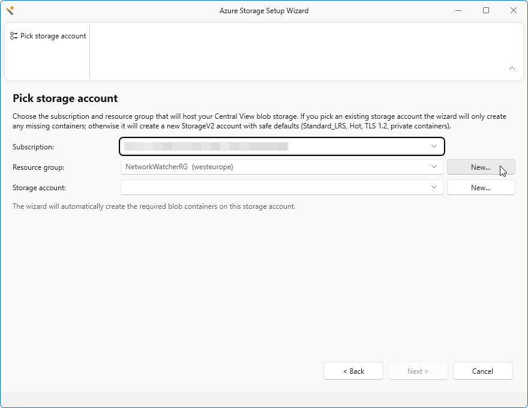This screenshot has width=528, height=408.
Task: Create a new resource group with New...
Action: (x=481, y=167)
